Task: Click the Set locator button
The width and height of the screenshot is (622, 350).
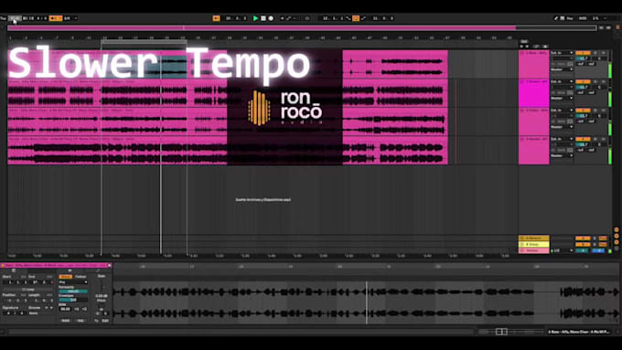Action: pyautogui.click(x=524, y=41)
